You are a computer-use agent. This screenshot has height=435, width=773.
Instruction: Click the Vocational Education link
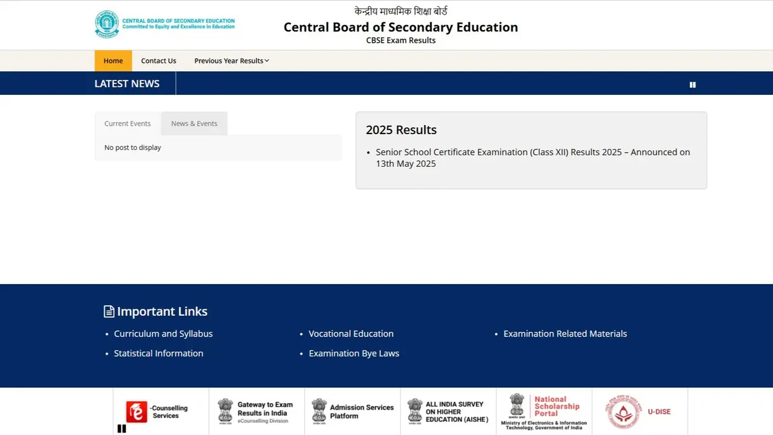point(351,333)
